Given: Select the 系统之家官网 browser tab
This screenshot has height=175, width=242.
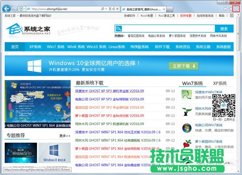Looking at the screenshot, I should point(144,9).
